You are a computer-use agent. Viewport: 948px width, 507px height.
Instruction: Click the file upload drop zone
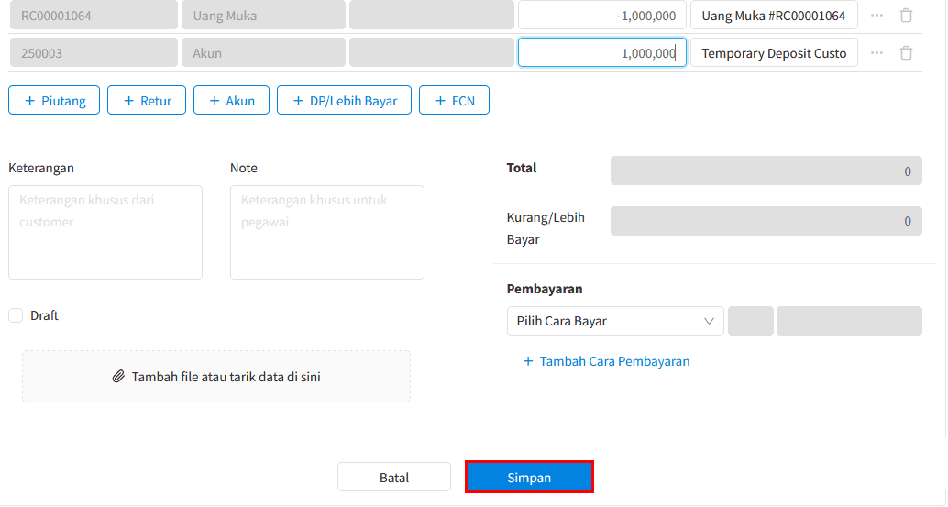216,377
